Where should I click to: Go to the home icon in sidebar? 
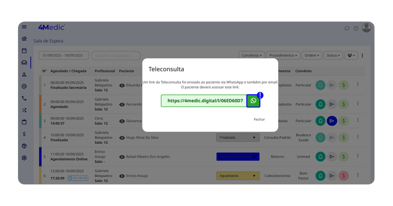click(x=24, y=39)
